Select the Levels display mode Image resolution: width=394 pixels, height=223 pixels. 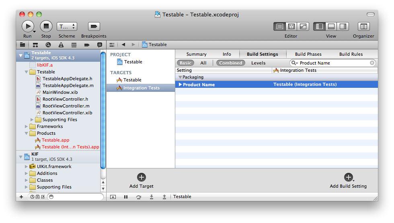tap(258, 63)
